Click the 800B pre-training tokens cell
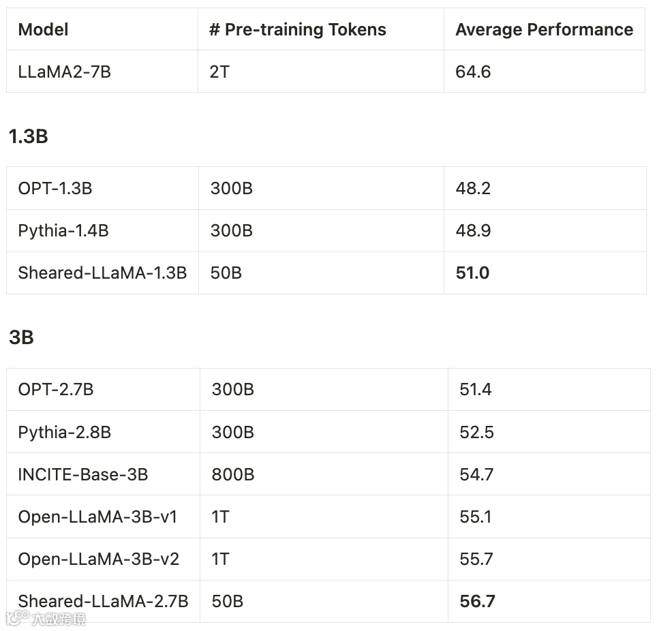657x631 pixels. [x=232, y=474]
